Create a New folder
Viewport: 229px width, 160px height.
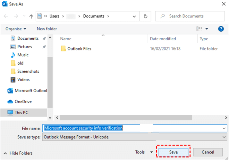click(x=47, y=29)
